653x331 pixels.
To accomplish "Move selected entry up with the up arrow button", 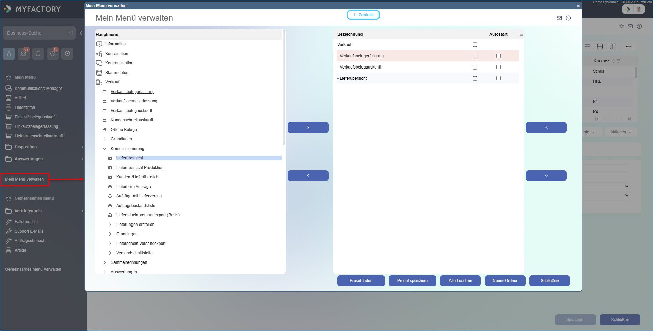I will click(546, 128).
